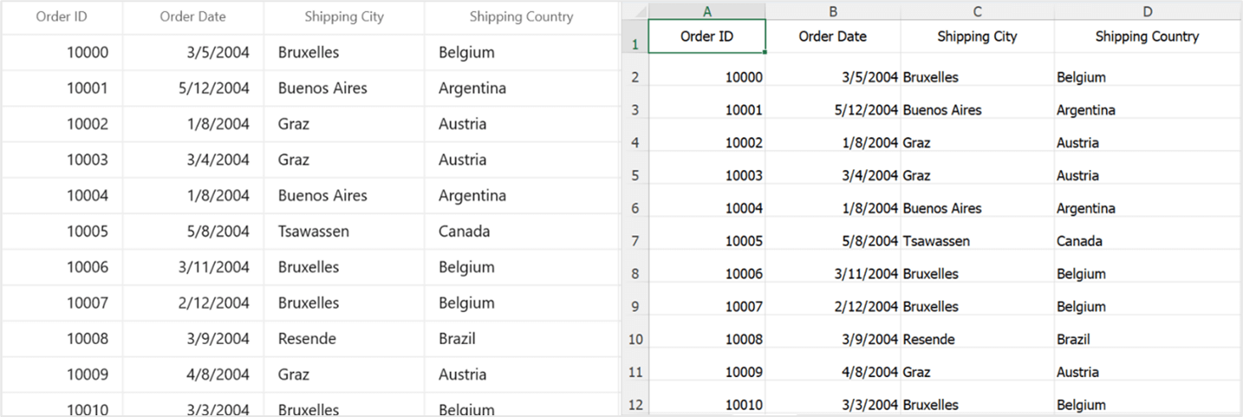Select column C header in the spreadsheet
1243x417 pixels.
[977, 10]
